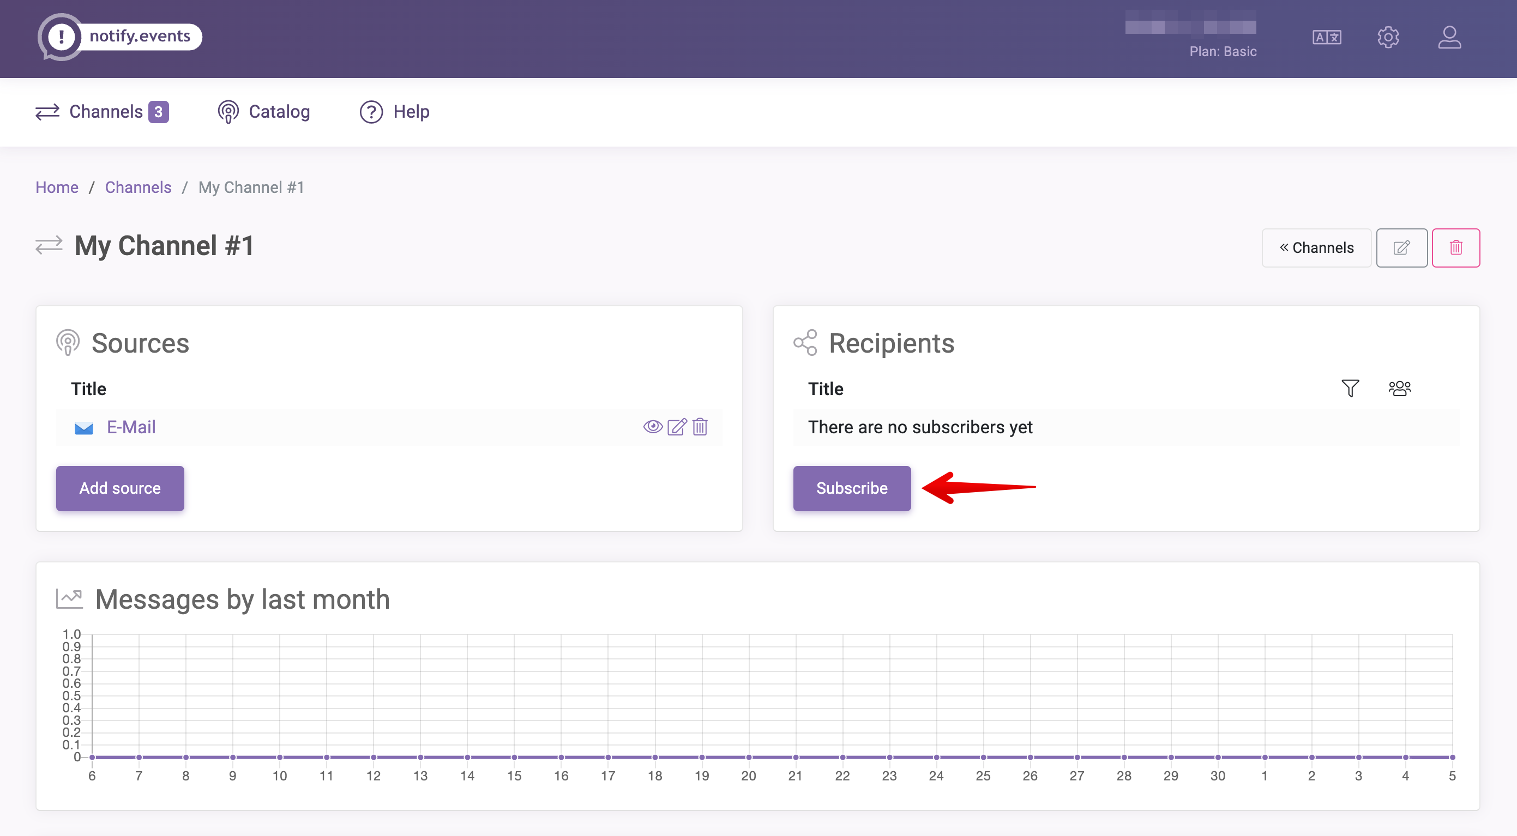Click the Add source button
The image size is (1517, 836).
[x=119, y=488]
